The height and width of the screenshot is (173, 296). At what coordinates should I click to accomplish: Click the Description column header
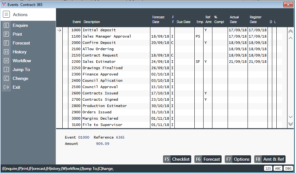pos(92,22)
